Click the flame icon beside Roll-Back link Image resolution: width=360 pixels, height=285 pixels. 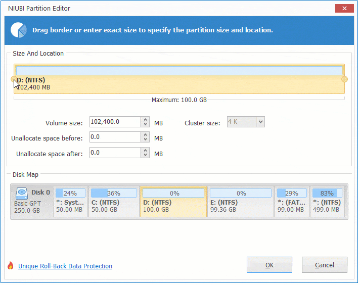[10, 266]
